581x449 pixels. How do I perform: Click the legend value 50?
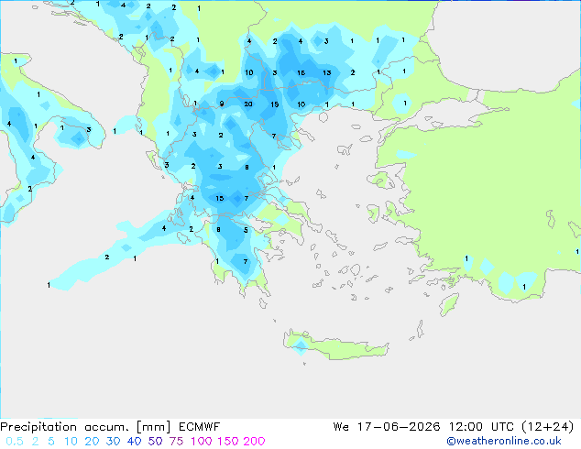tap(155, 442)
